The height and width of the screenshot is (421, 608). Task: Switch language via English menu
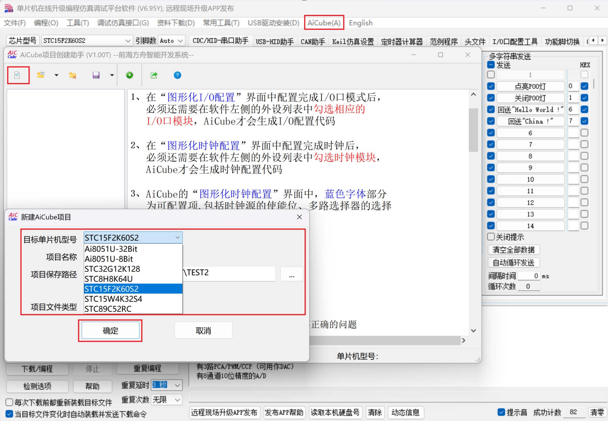[361, 23]
